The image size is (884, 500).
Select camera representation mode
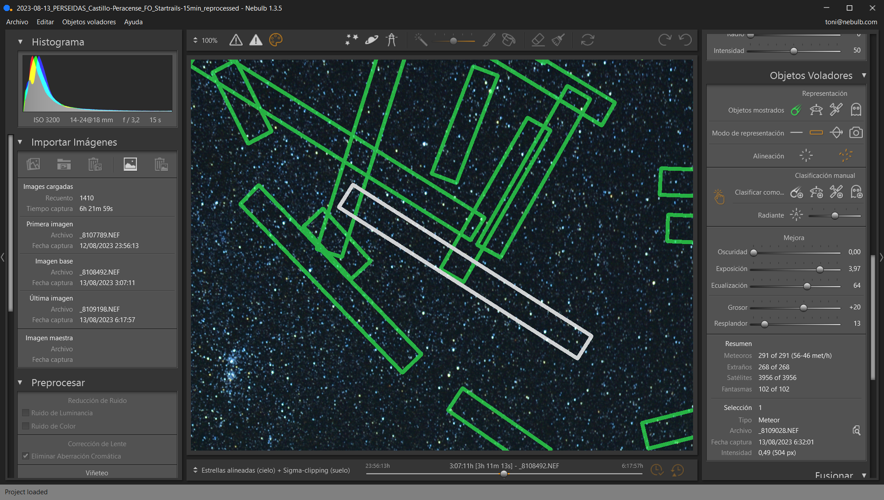(x=856, y=133)
